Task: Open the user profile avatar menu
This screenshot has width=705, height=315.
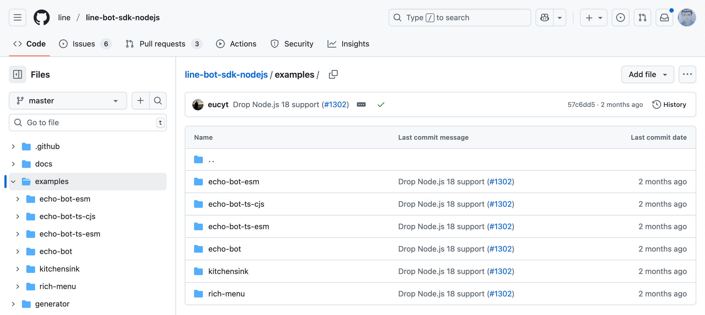Action: coord(687,17)
